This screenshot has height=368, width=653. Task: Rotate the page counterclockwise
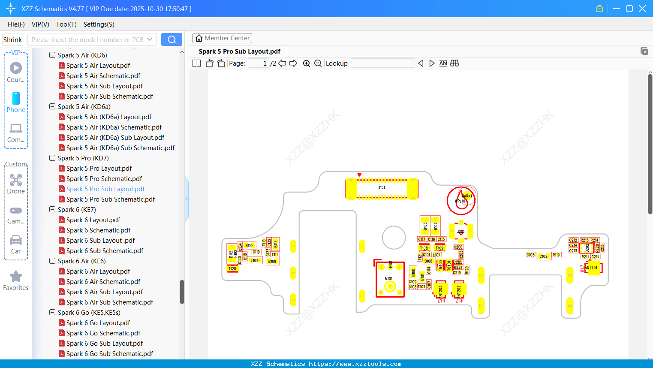209,63
